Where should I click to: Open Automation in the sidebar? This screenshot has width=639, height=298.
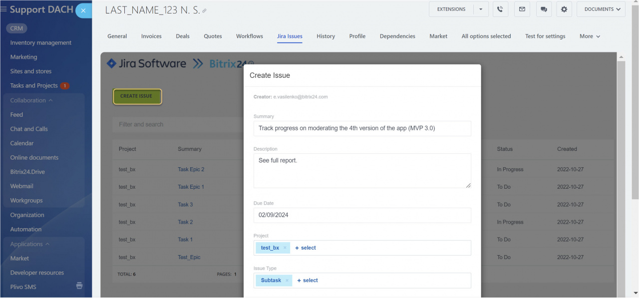(x=26, y=230)
